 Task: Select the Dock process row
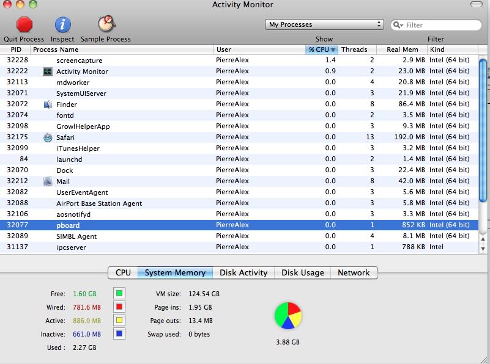tap(239, 170)
